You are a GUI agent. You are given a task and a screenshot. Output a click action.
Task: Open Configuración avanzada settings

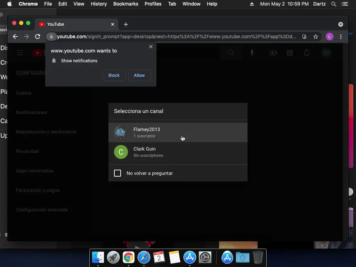(42, 210)
